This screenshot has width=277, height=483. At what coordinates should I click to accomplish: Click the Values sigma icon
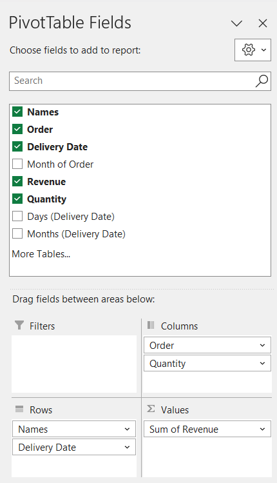151,409
